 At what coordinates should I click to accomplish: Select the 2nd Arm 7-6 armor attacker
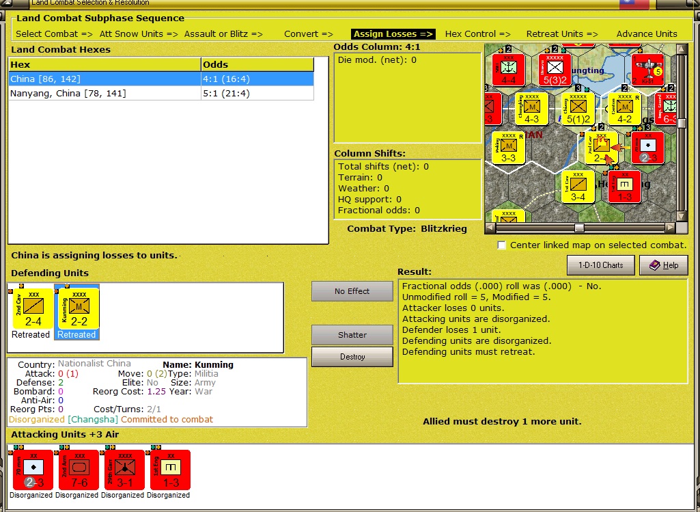tap(79, 470)
